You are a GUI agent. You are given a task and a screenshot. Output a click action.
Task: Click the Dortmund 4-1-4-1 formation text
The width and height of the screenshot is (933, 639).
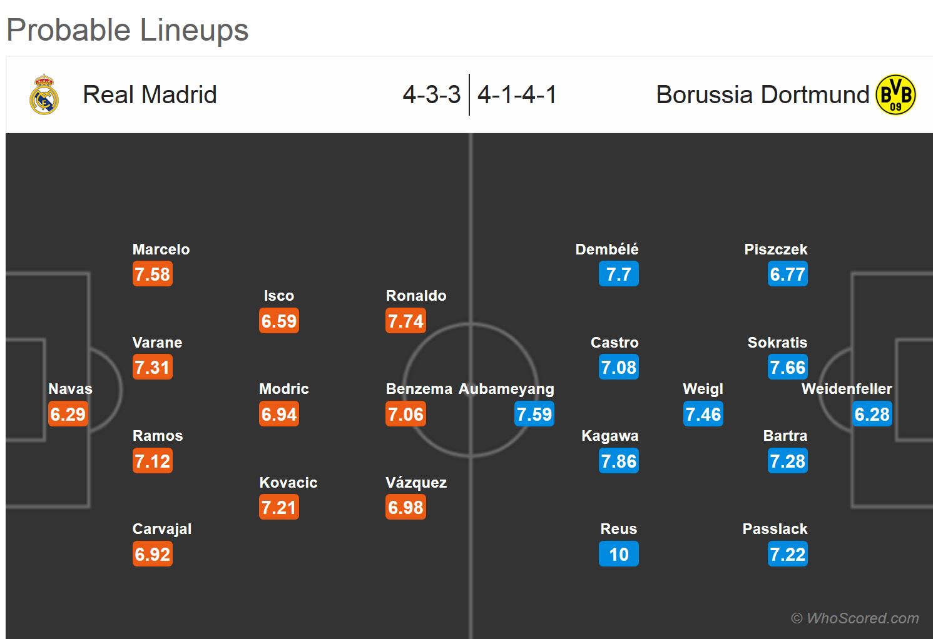517,95
